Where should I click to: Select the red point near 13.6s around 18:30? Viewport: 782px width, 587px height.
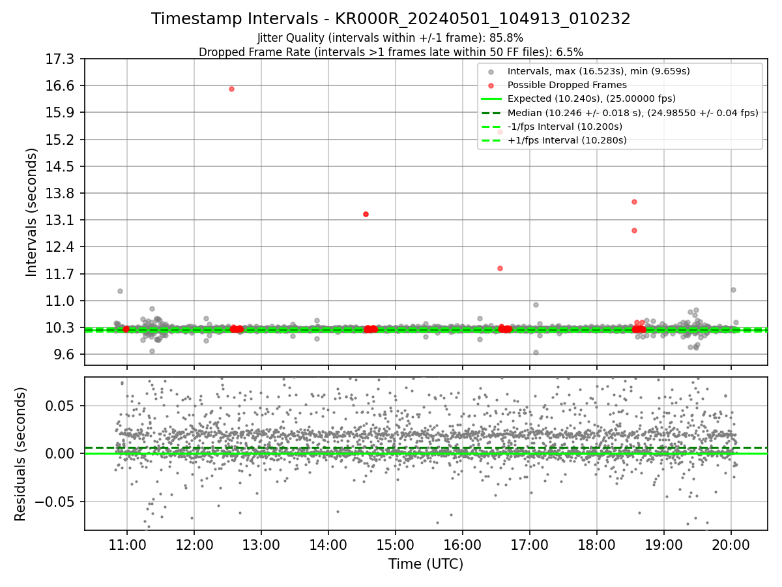pyautogui.click(x=634, y=202)
